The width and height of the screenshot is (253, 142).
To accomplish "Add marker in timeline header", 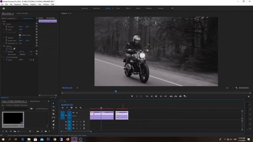I will [x=76, y=108].
